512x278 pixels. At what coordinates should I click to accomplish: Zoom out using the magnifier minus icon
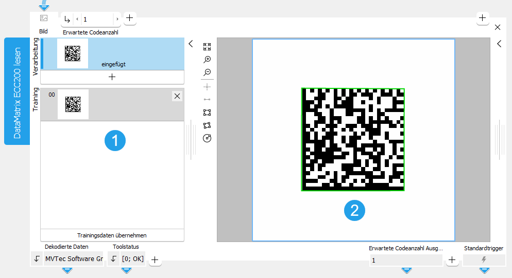(x=207, y=72)
